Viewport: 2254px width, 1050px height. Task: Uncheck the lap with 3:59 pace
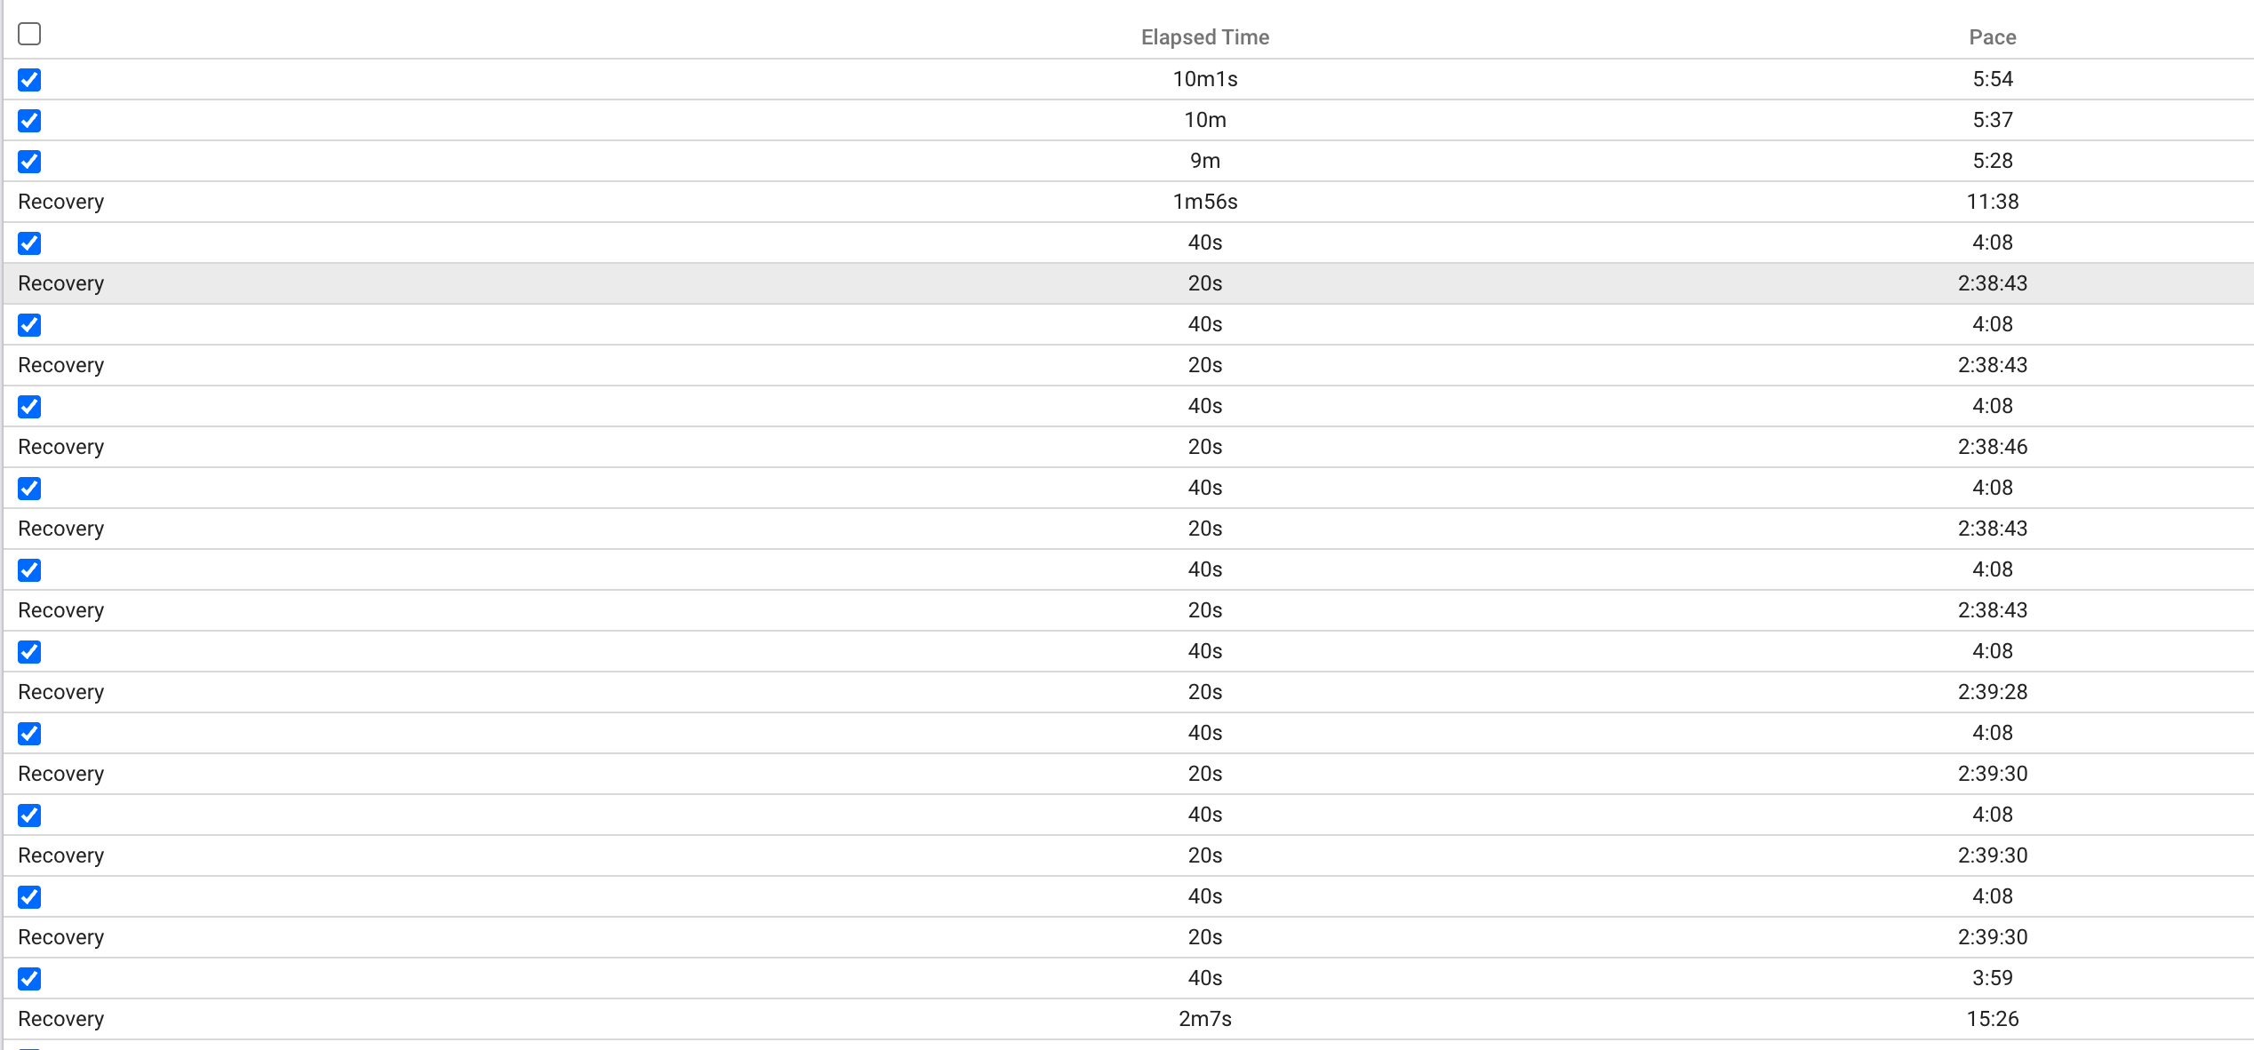point(29,979)
